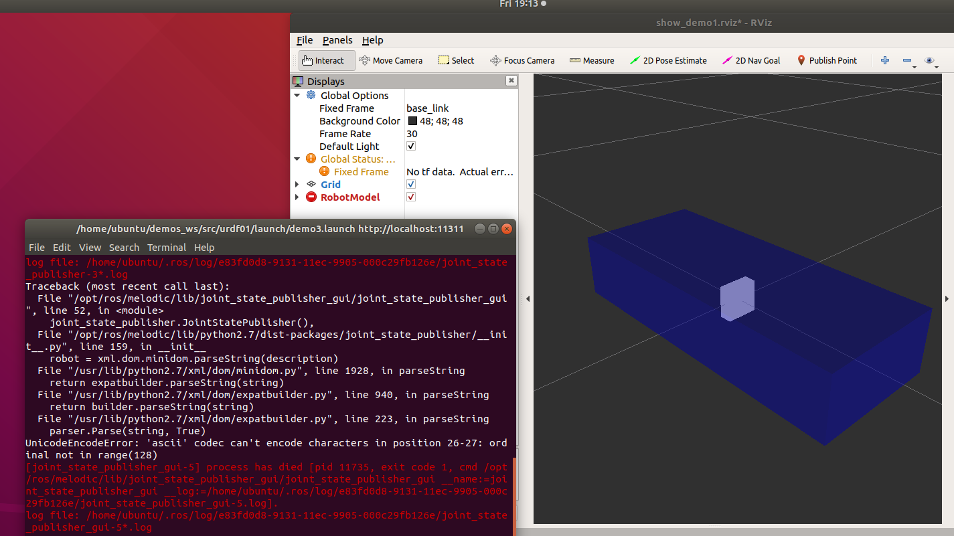
Task: Open the Search menu in the terminal
Action: pyautogui.click(x=124, y=248)
